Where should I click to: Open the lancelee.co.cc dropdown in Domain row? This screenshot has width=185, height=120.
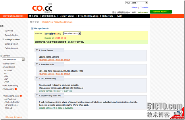point(72,34)
